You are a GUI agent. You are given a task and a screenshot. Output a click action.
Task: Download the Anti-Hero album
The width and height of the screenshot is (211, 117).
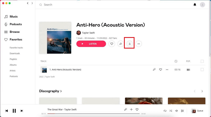[x=130, y=44]
